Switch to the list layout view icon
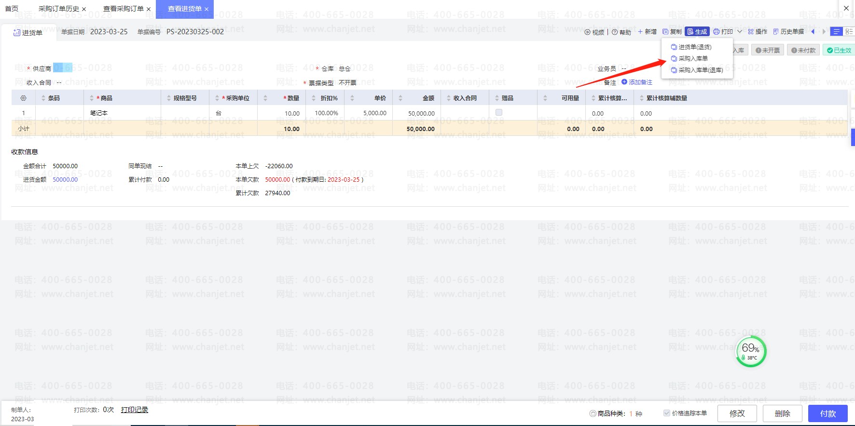This screenshot has height=426, width=855. tap(837, 32)
